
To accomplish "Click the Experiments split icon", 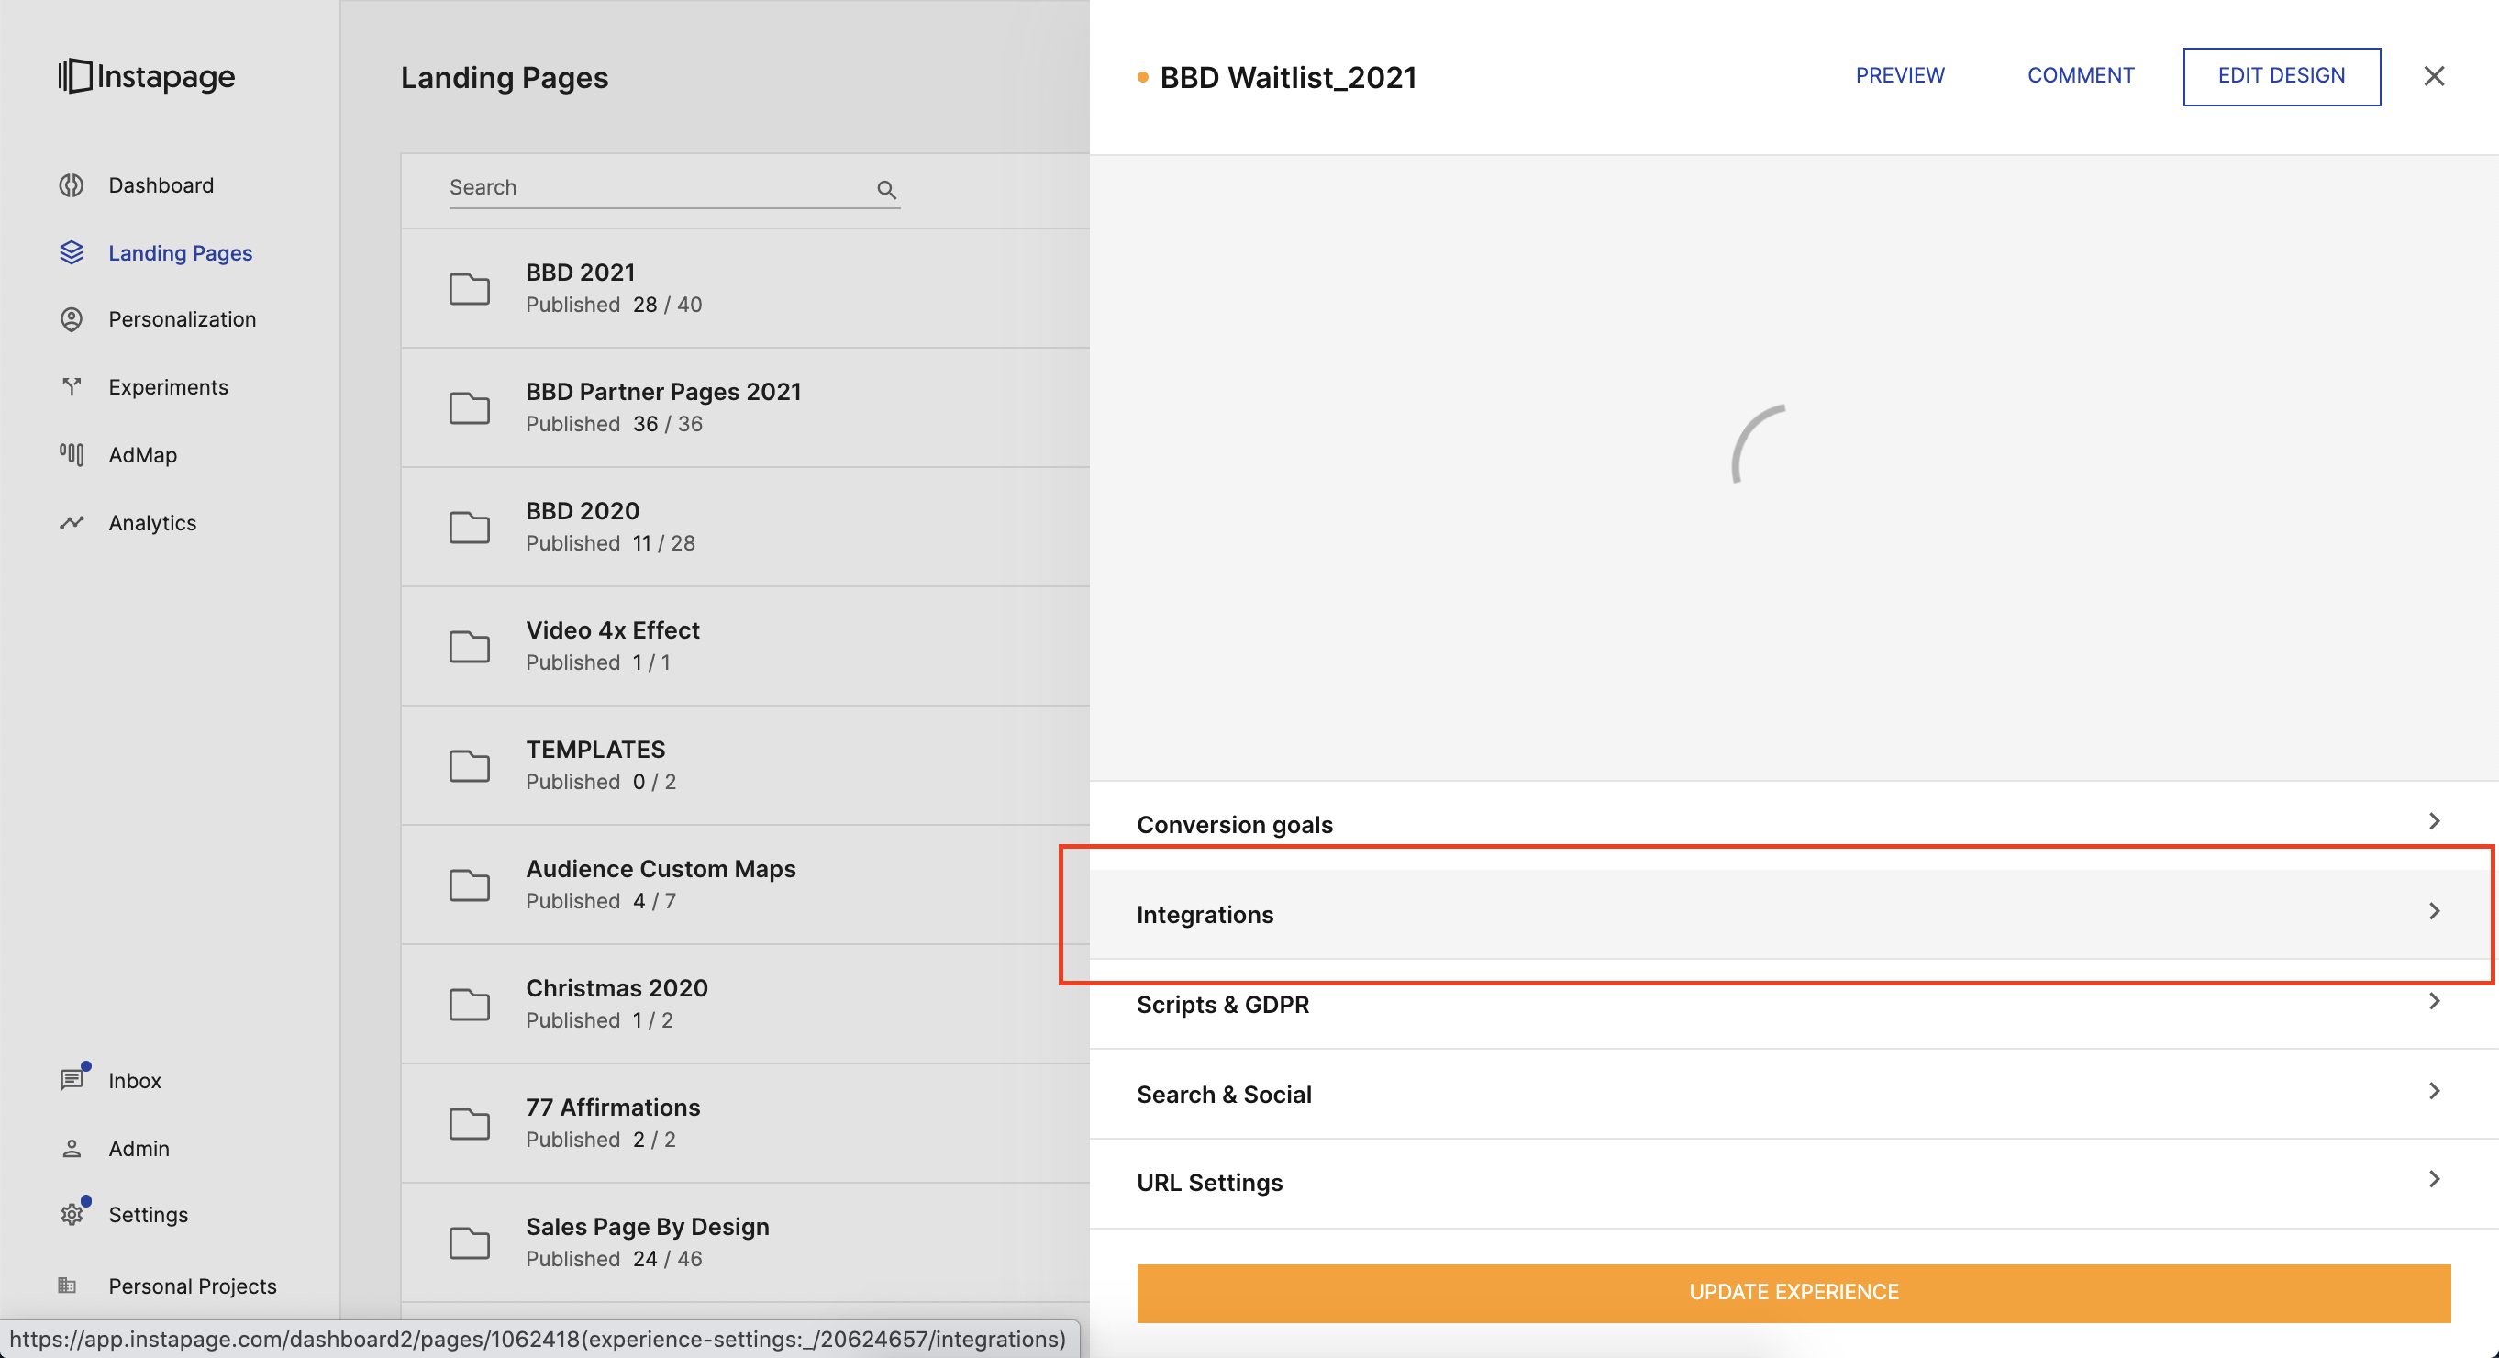I will (71, 386).
